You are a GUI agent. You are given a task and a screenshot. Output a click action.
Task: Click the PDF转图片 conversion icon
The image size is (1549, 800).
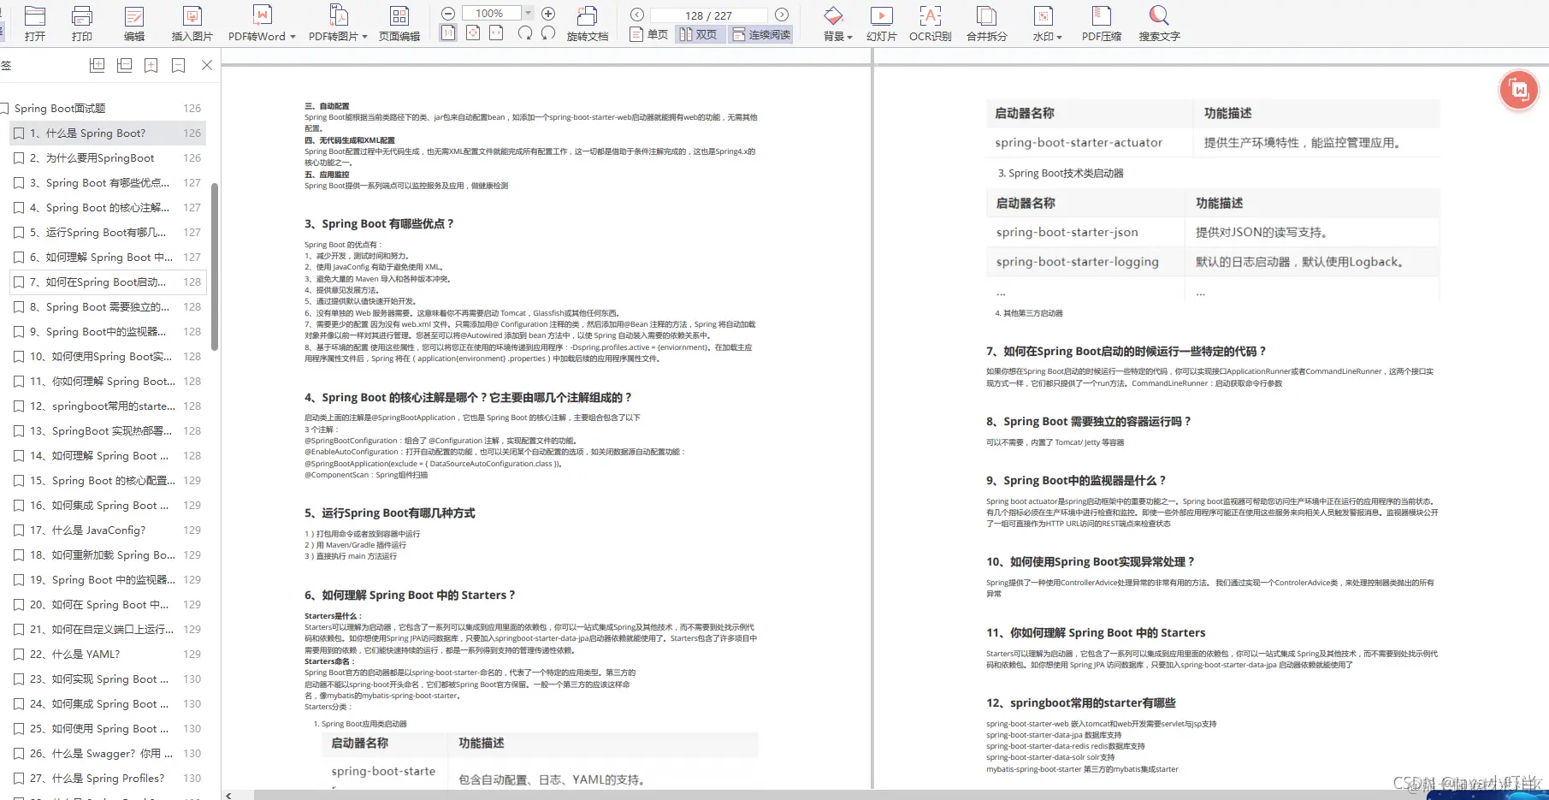coord(339,15)
